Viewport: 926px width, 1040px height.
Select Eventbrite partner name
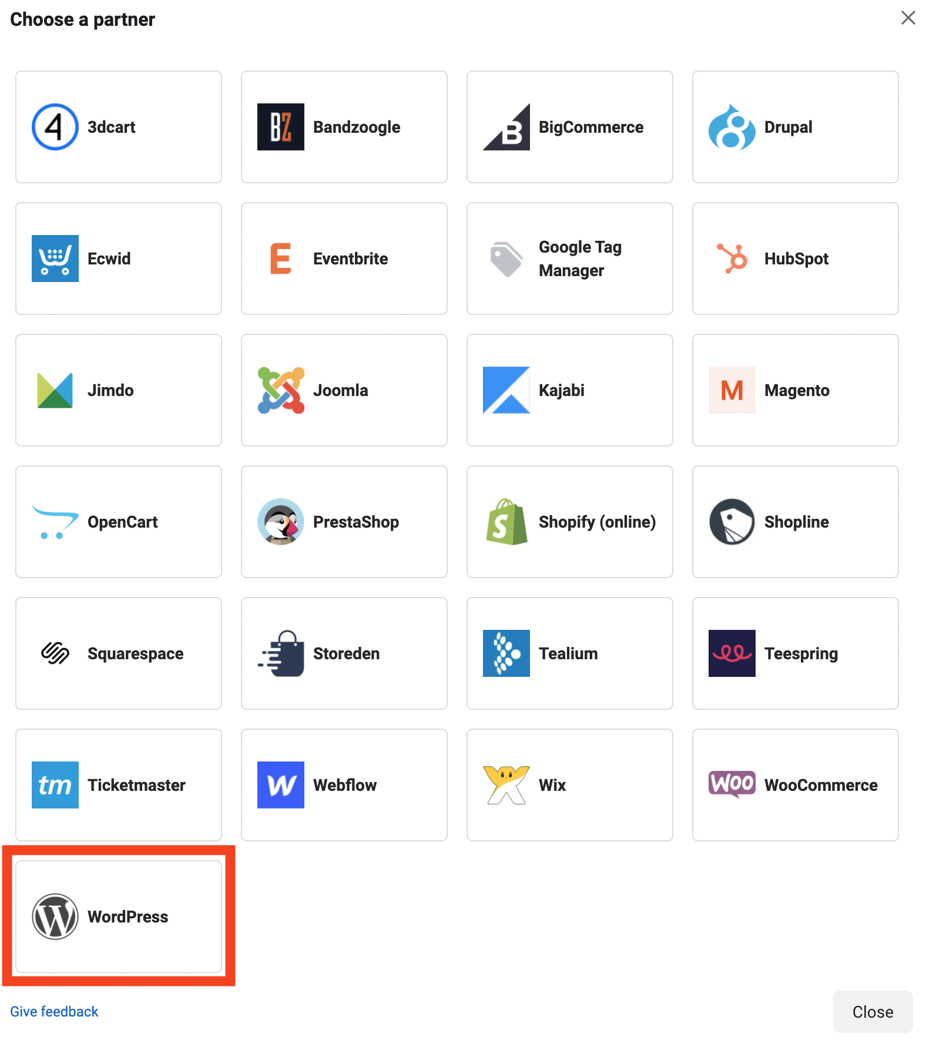point(351,259)
